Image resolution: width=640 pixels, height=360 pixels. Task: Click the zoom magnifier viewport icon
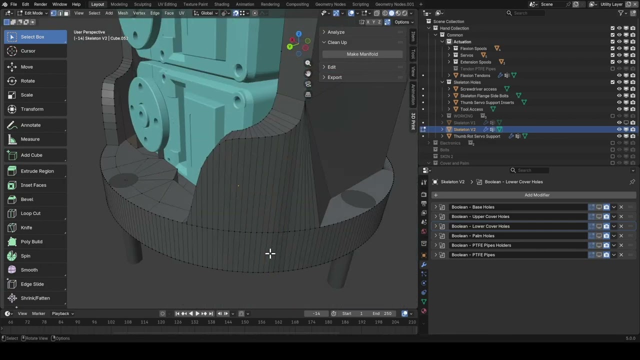click(308, 63)
